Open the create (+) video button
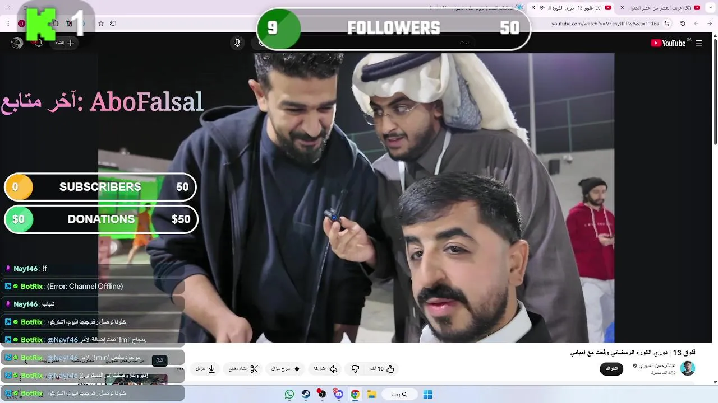Image resolution: width=718 pixels, height=403 pixels. (x=65, y=43)
